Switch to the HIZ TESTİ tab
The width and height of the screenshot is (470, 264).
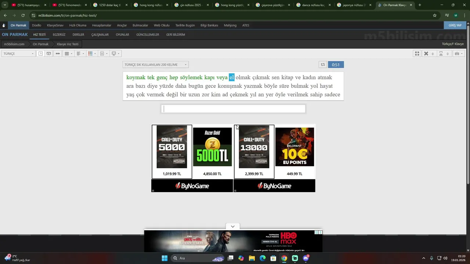point(39,34)
